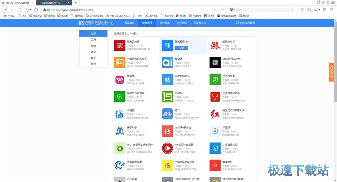Open the orange 购 shopping helper icon
The height and width of the screenshot is (182, 337).
119,63
